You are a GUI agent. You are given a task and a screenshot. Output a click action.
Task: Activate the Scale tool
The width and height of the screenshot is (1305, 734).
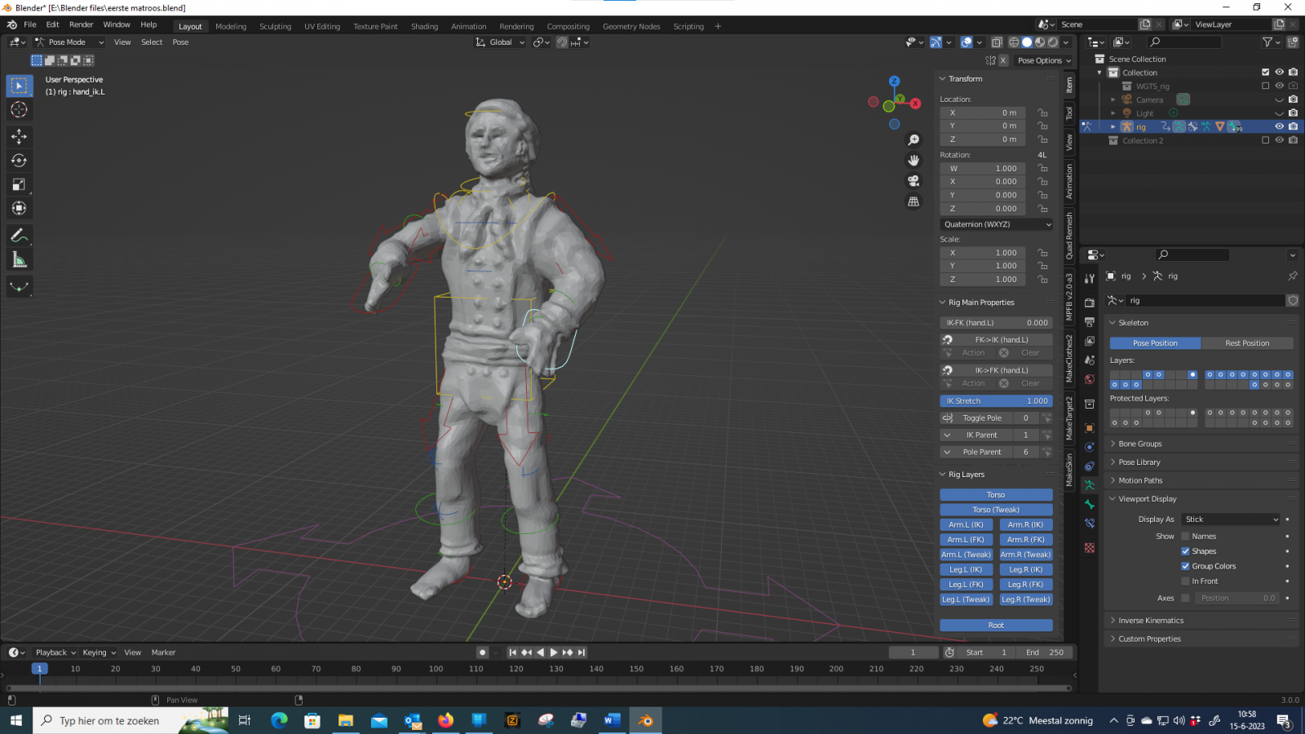point(19,184)
